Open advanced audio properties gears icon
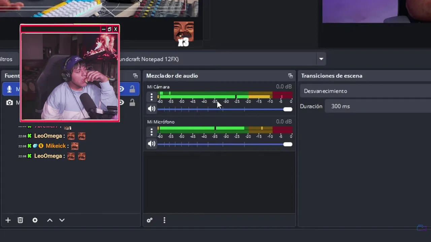Screen dimensions: 431x242 [150, 220]
